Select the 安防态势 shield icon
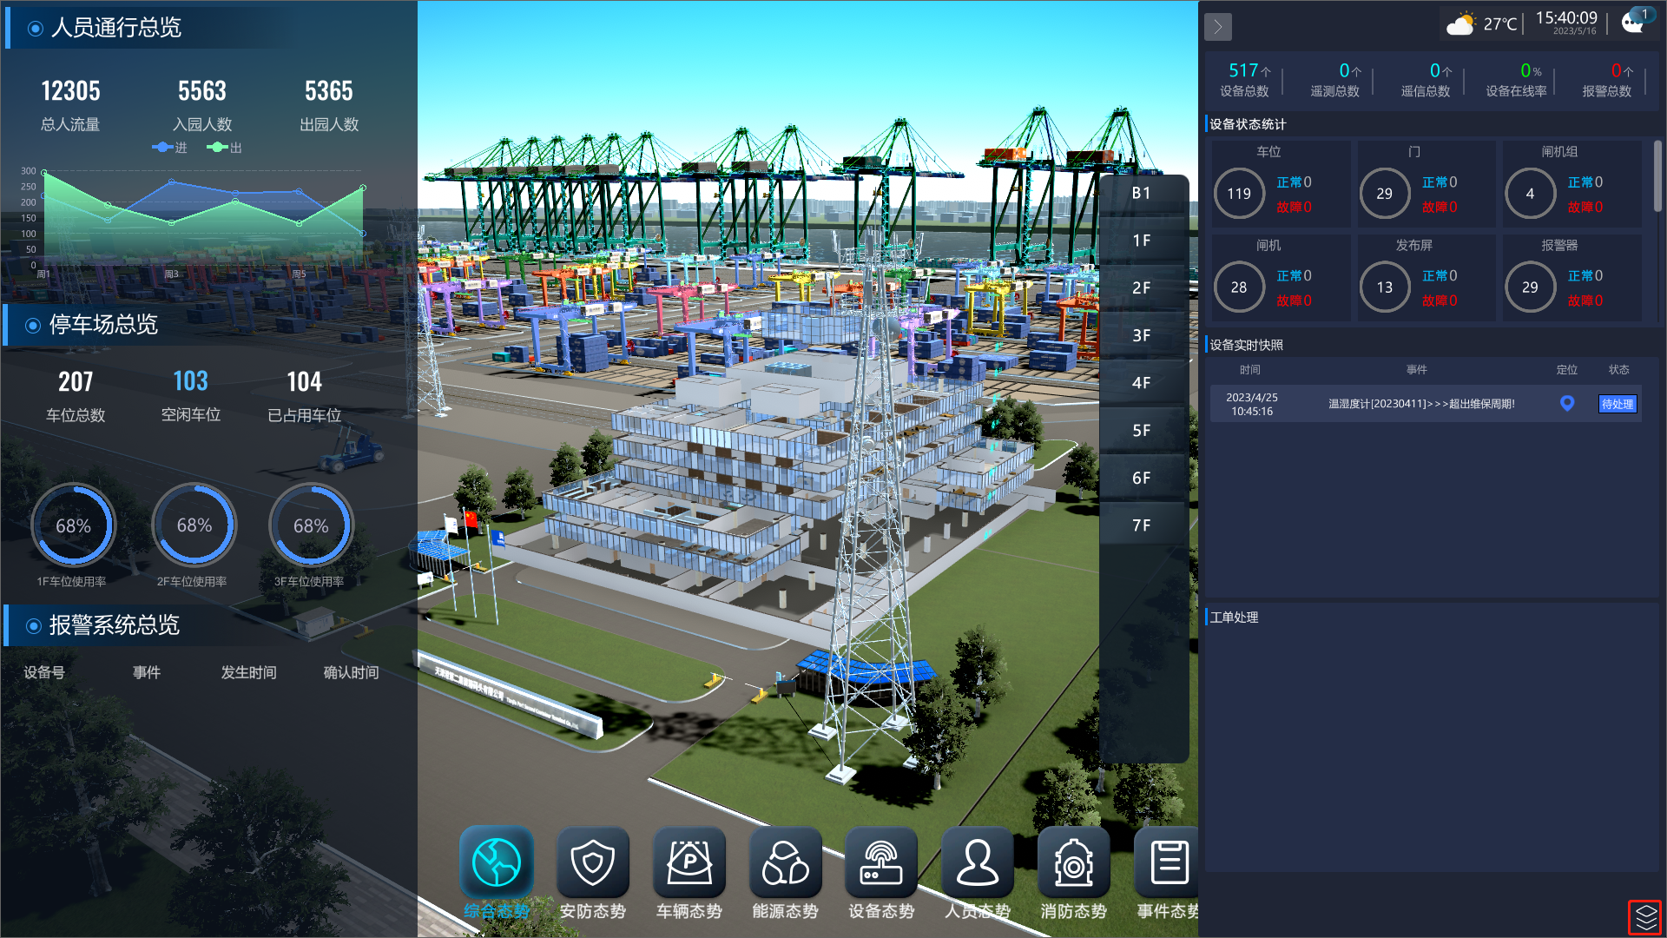 pos(593,862)
